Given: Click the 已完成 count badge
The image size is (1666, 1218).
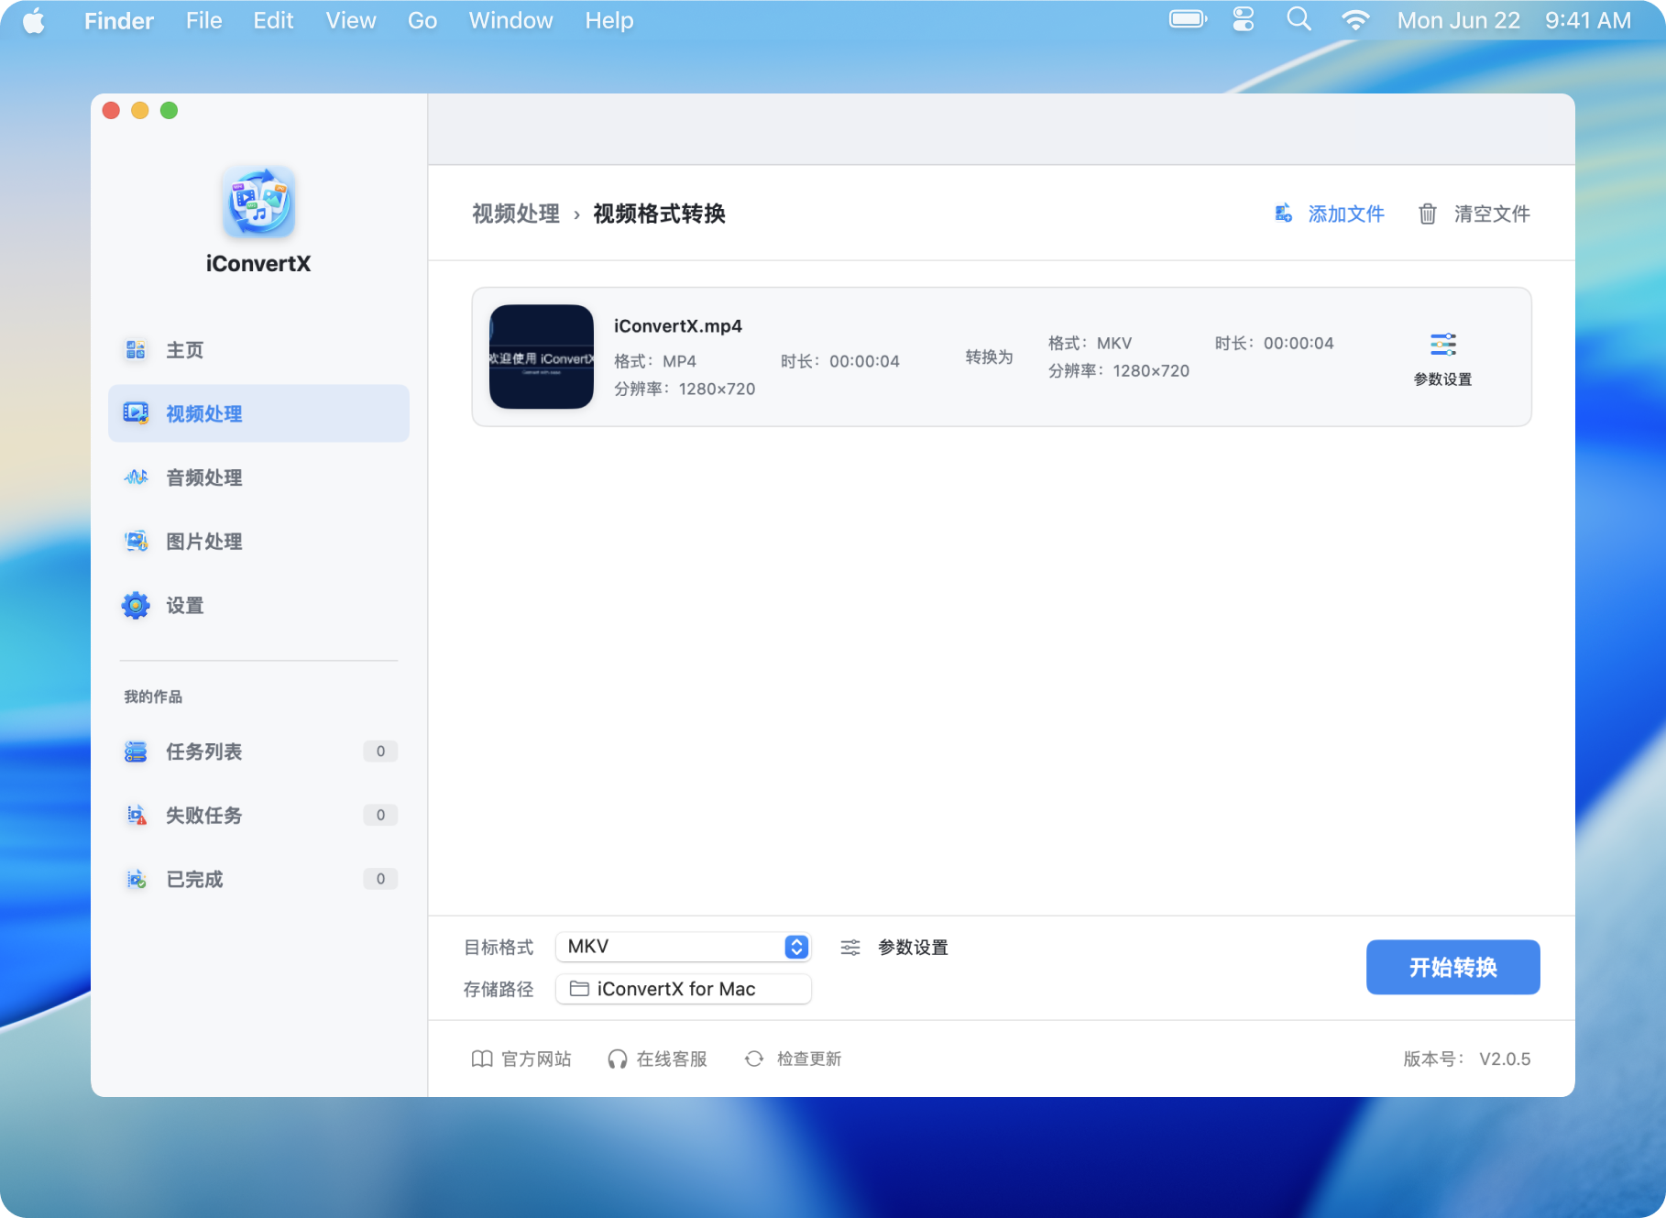Looking at the screenshot, I should point(380,879).
